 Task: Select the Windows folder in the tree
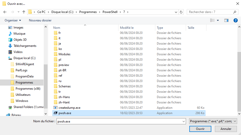coord(22,101)
